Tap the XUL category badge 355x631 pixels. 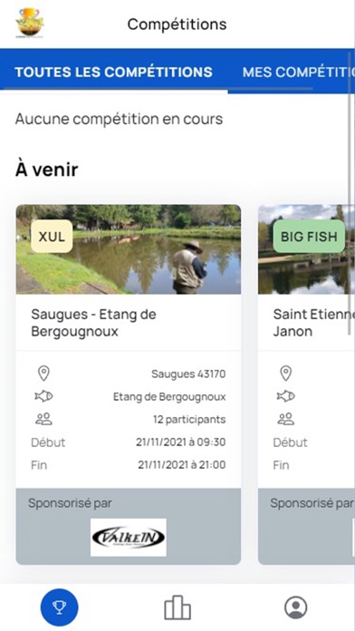[x=52, y=237]
